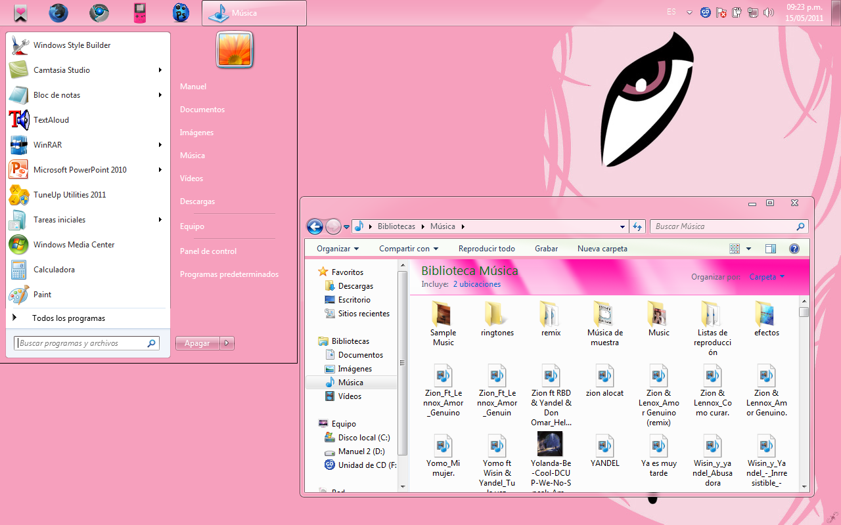Open the Carpeta sorting dropdown

click(766, 277)
